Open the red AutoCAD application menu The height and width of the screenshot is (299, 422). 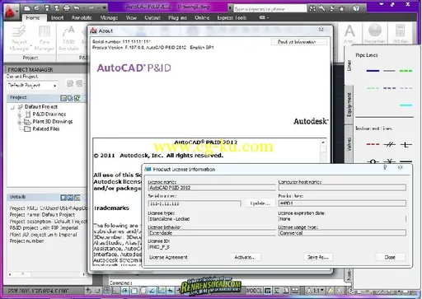(x=11, y=12)
